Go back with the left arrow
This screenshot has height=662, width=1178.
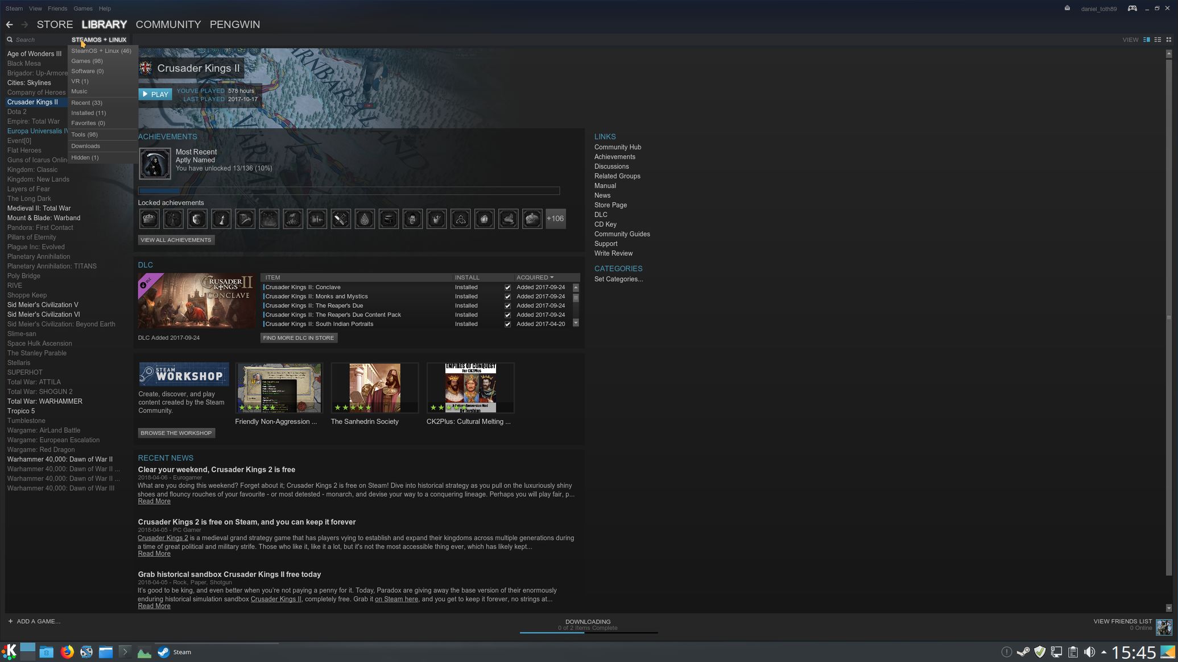tap(9, 24)
